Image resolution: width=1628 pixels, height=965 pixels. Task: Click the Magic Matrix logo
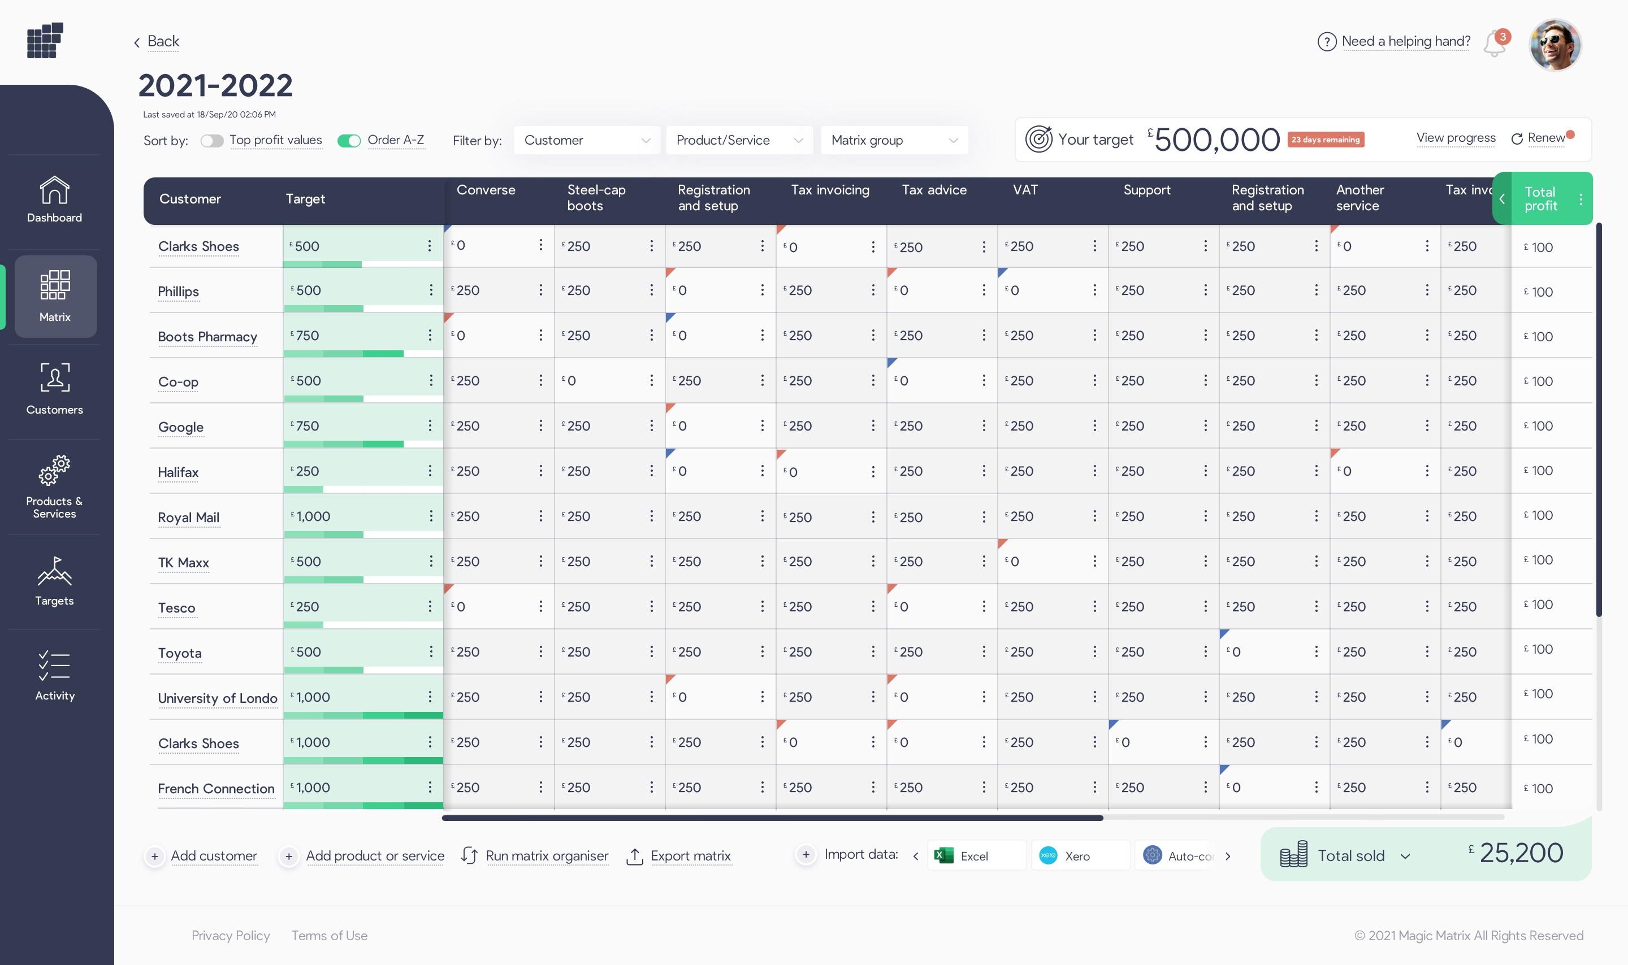tap(45, 40)
